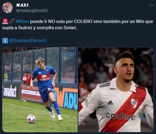Open the #River hashtag

point(22,21)
